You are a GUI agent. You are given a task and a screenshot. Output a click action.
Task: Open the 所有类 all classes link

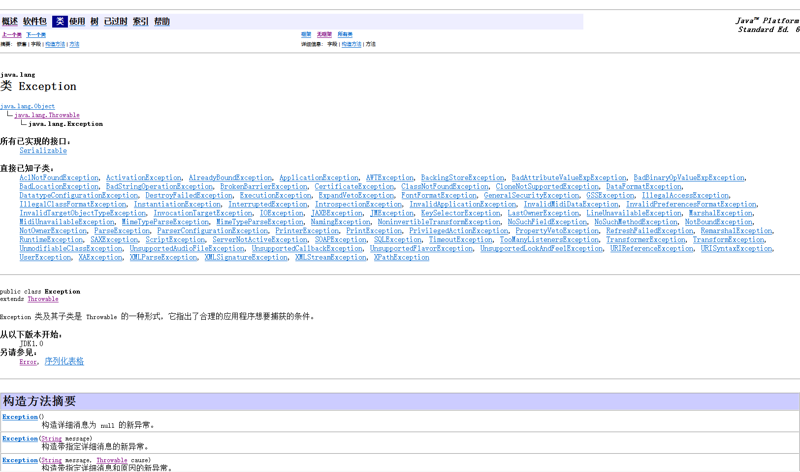[345, 34]
